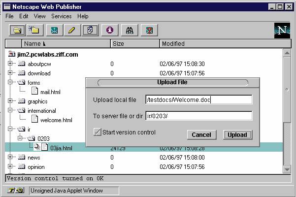The image size is (296, 197).
Task: Open the Services menu
Action: tap(61, 16)
